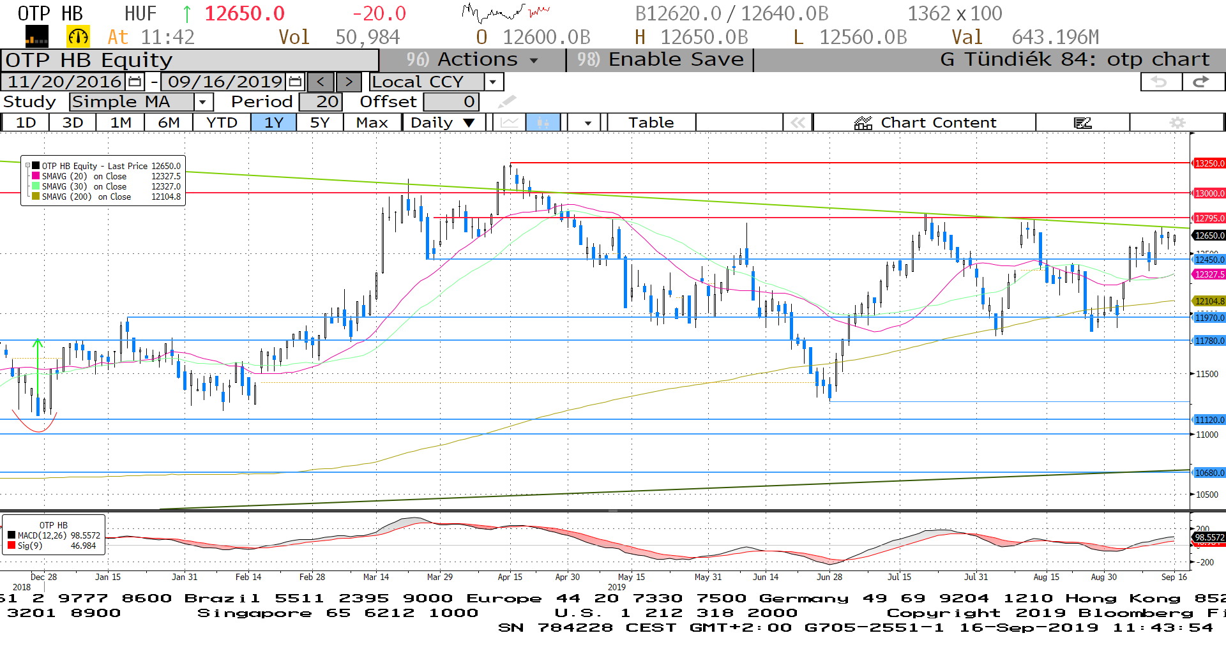
Task: Click the undo arrow button
Action: pos(1160,82)
